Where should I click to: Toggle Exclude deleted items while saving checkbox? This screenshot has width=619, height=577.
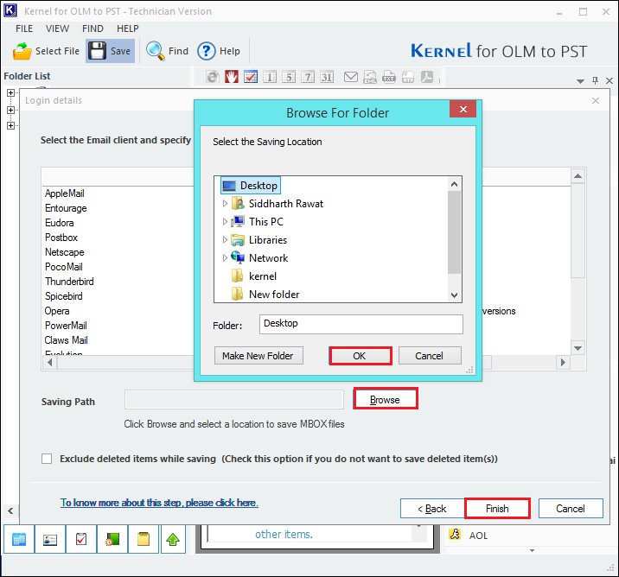(47, 459)
